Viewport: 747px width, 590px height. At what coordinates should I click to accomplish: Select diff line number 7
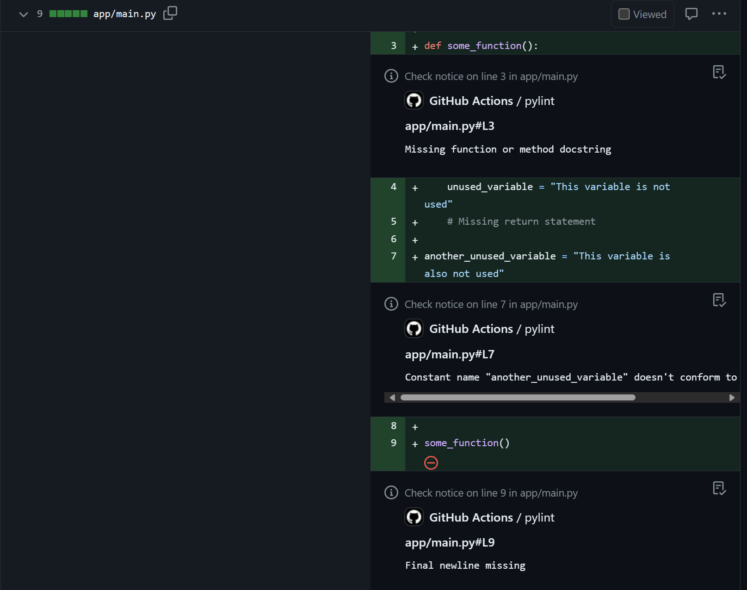[394, 256]
